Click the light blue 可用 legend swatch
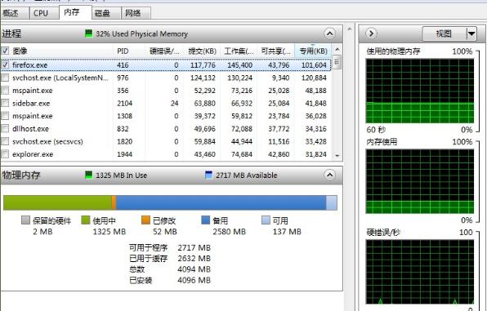 coord(266,220)
